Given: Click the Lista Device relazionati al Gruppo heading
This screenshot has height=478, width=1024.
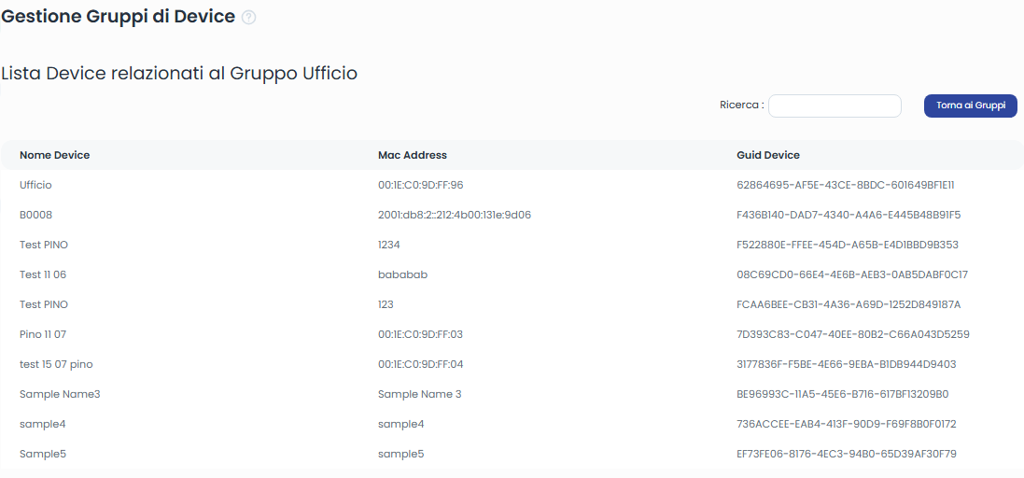Looking at the screenshot, I should 179,74.
